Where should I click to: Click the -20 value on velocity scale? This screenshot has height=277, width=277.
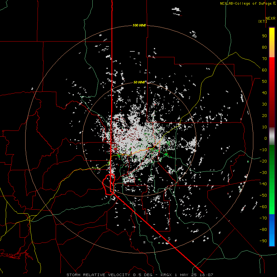(x=263, y=161)
